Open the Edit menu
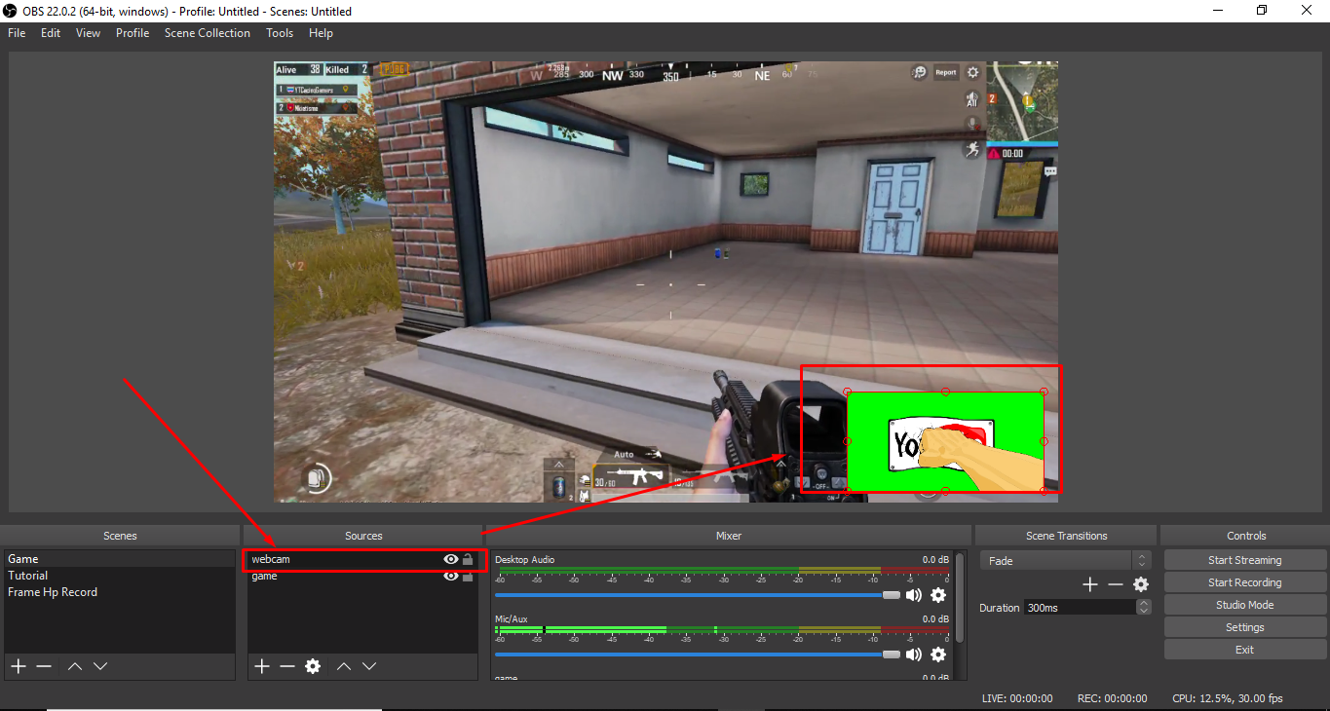 tap(51, 32)
